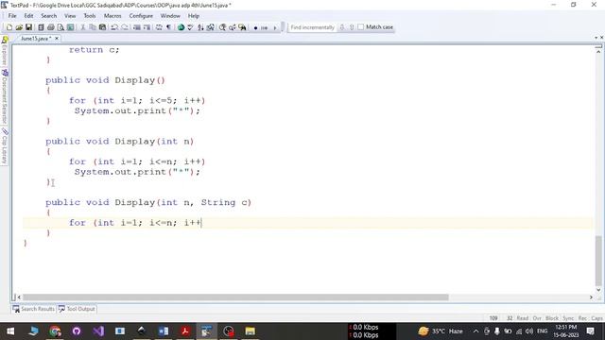Image resolution: width=605 pixels, height=340 pixels.
Task: Click the document tabs list dropdown arrow
Action: coord(596,38)
